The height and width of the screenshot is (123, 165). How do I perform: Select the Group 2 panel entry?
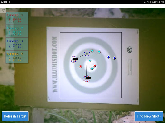[x=17, y=31]
